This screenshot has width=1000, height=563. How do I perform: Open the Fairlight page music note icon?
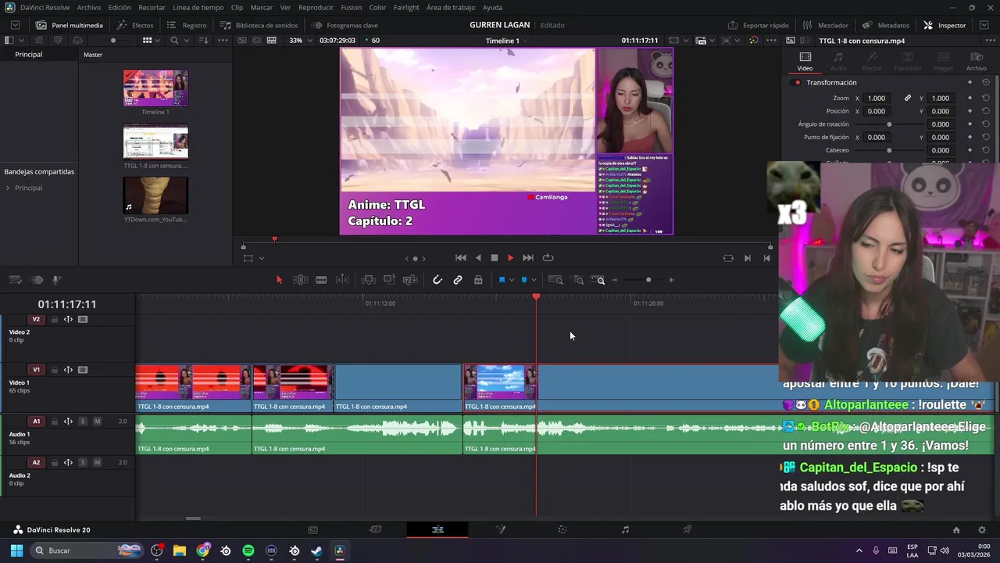[625, 530]
